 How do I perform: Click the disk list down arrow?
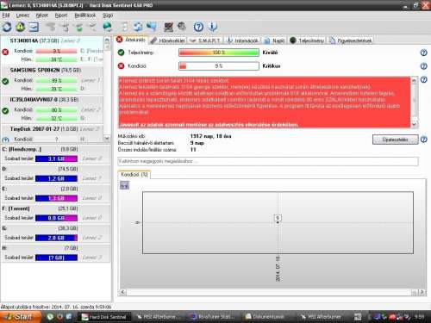[107, 138]
